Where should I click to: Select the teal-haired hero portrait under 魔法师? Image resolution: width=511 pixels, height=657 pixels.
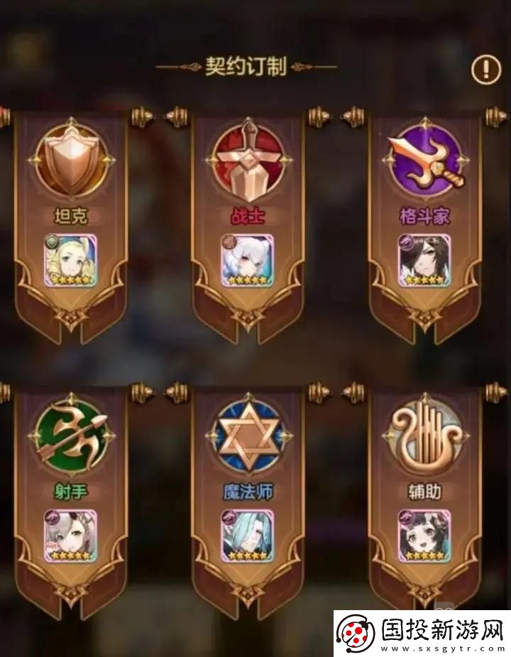(248, 536)
